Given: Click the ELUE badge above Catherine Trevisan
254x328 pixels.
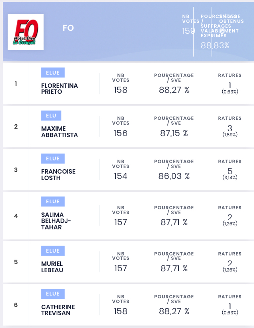Looking at the screenshot, I should pyautogui.click(x=53, y=294).
